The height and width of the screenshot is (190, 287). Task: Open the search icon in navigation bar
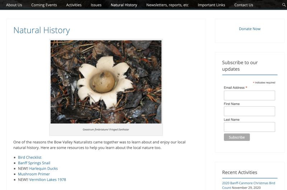pos(284,5)
